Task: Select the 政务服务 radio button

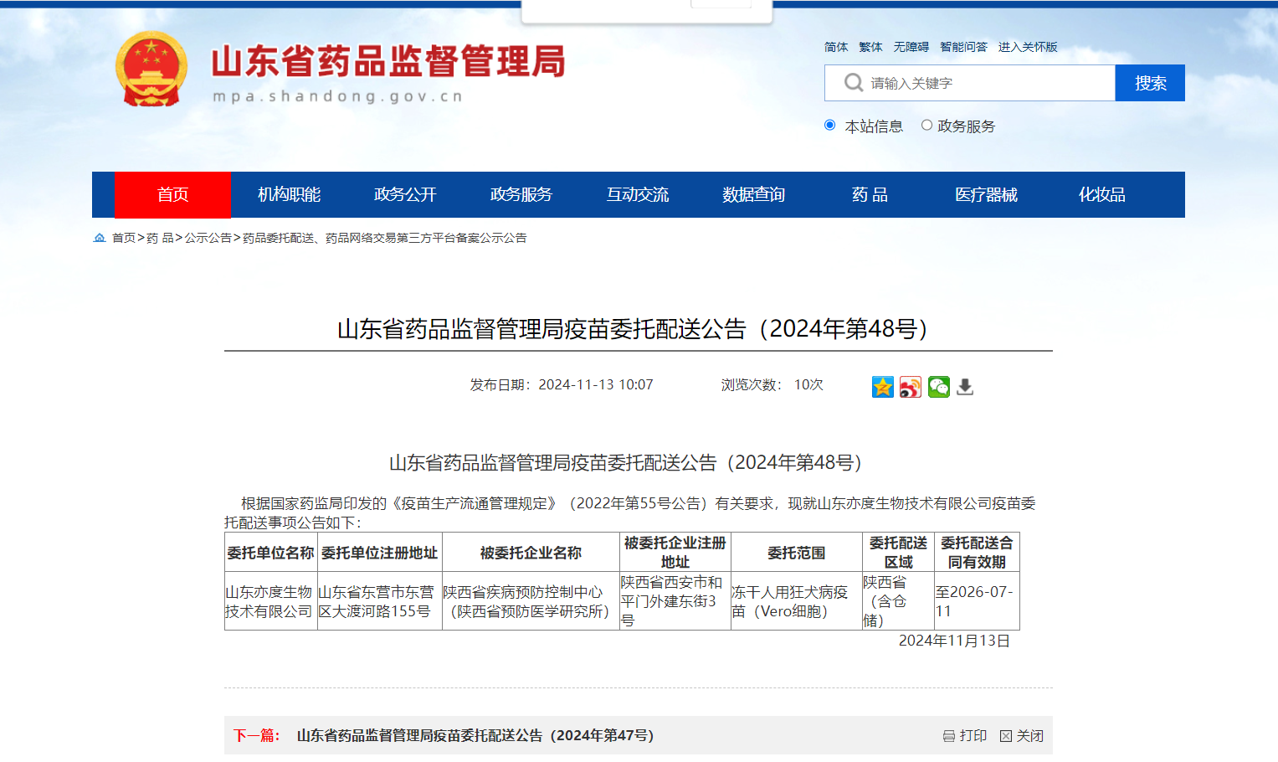Action: [x=926, y=126]
